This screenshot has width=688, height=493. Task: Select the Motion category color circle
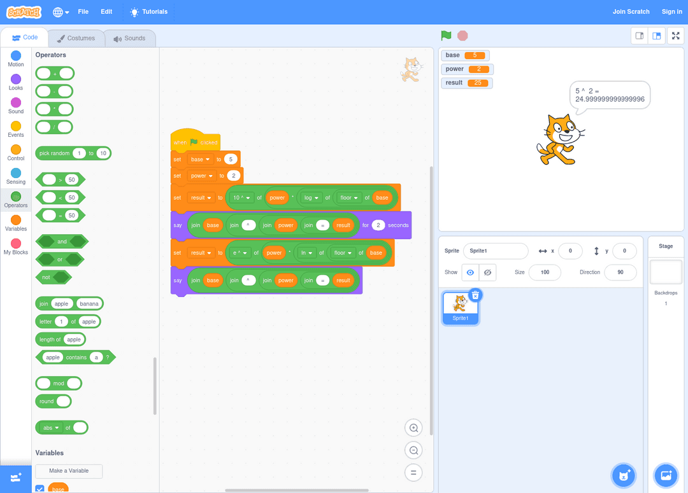pos(16,56)
